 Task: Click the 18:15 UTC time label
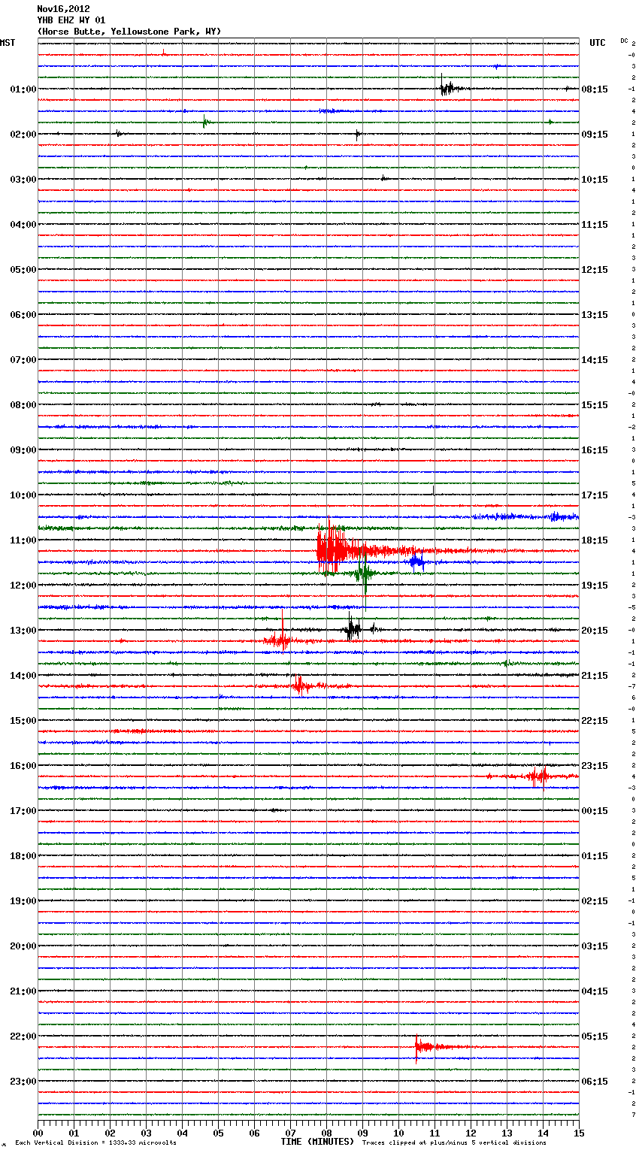[595, 540]
